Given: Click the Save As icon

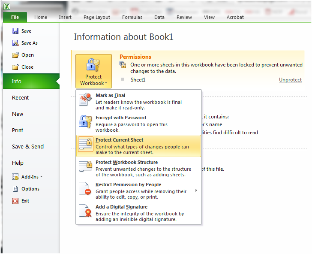Looking at the screenshot, I should click(15, 43).
